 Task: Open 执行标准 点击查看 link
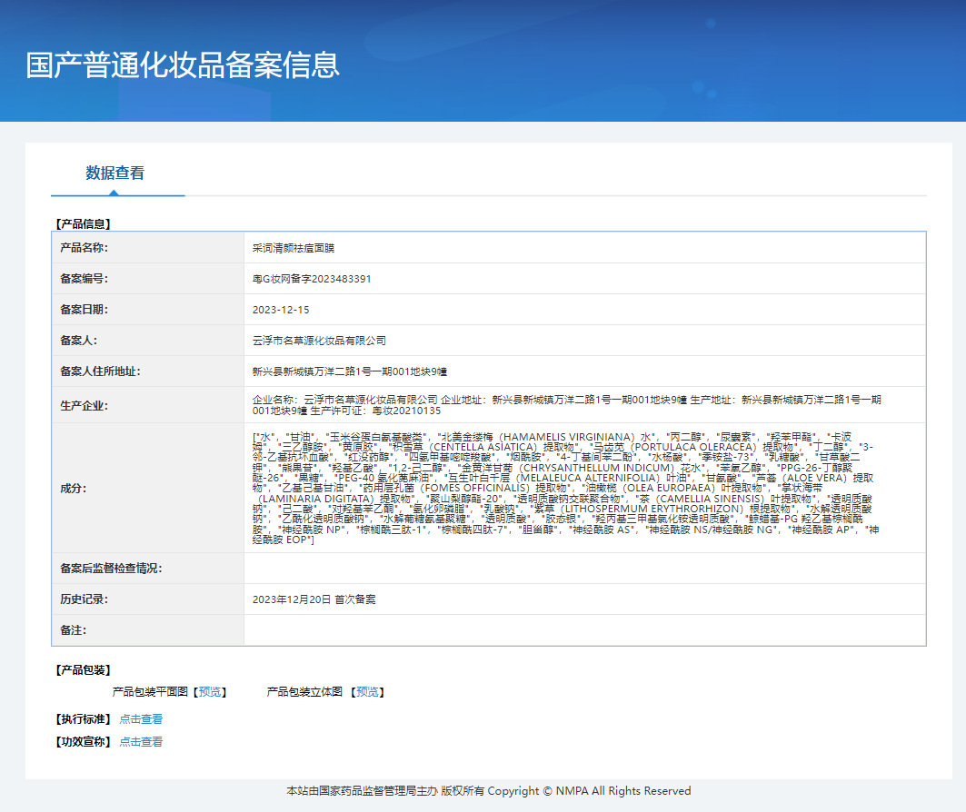coord(141,719)
